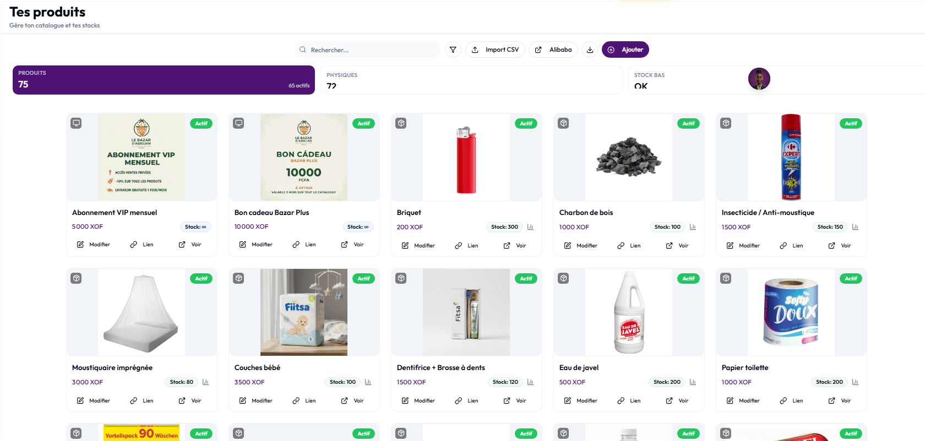Open the Eau de javel bottle image

pos(629,312)
